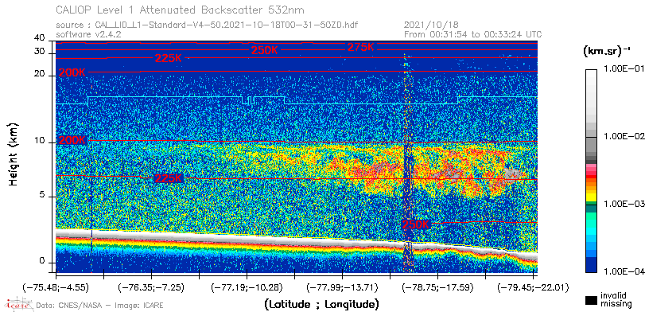Click the '(-79.45;-22.01)' coordinate label
The width and height of the screenshot is (645, 312).
pos(533,287)
